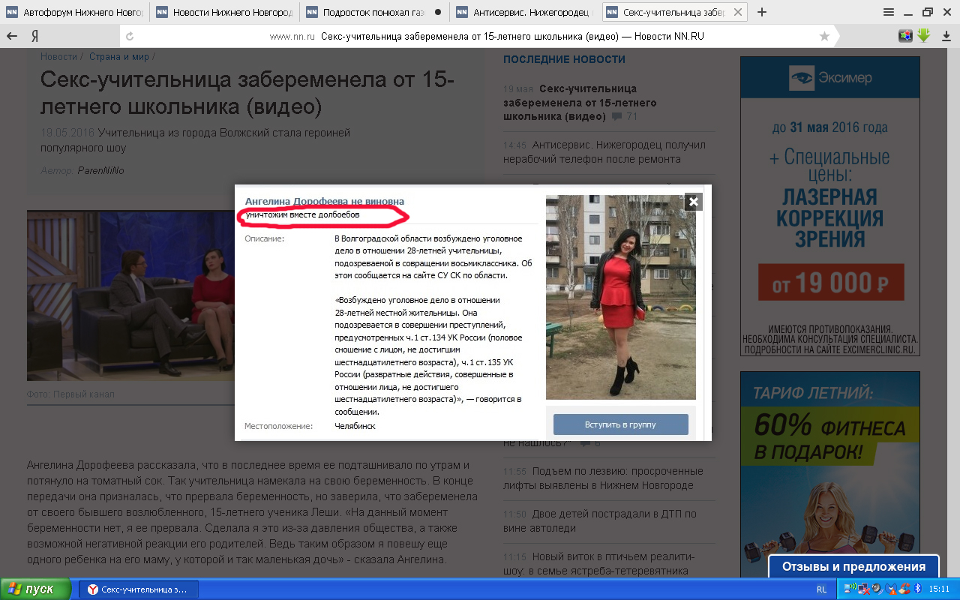Switch to 'Автофорум Нижнего Новгорода' tab
The height and width of the screenshot is (600, 960).
pyautogui.click(x=75, y=12)
